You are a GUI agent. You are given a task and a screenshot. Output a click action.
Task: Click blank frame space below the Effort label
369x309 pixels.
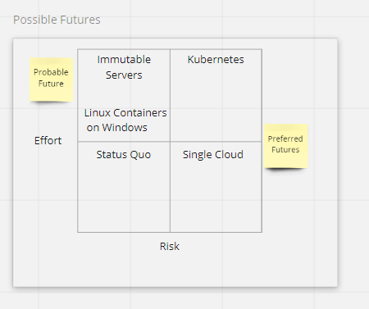point(48,191)
